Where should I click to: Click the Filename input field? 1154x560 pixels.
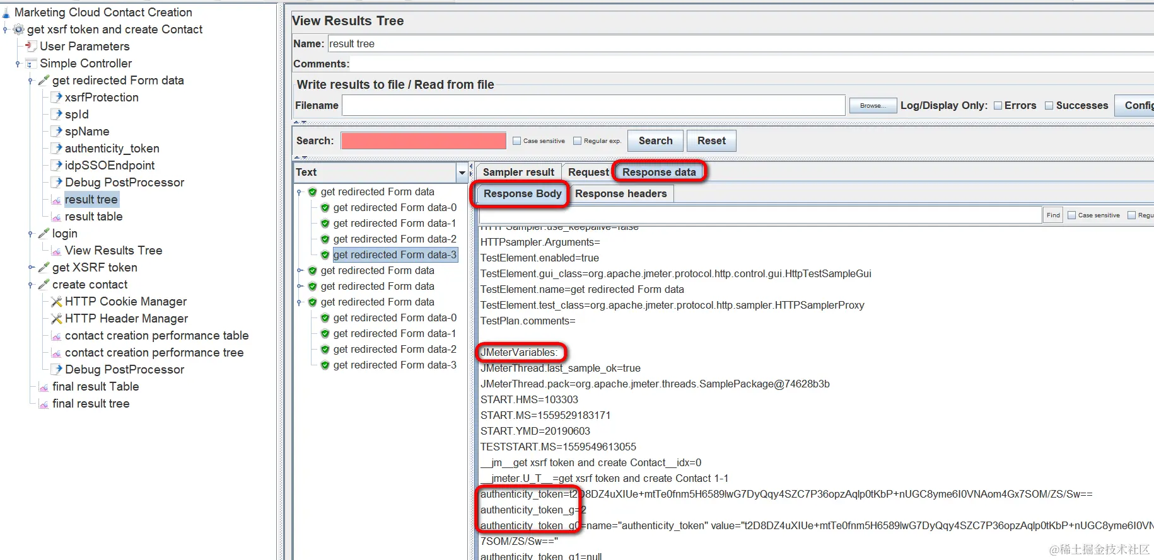pyautogui.click(x=593, y=105)
